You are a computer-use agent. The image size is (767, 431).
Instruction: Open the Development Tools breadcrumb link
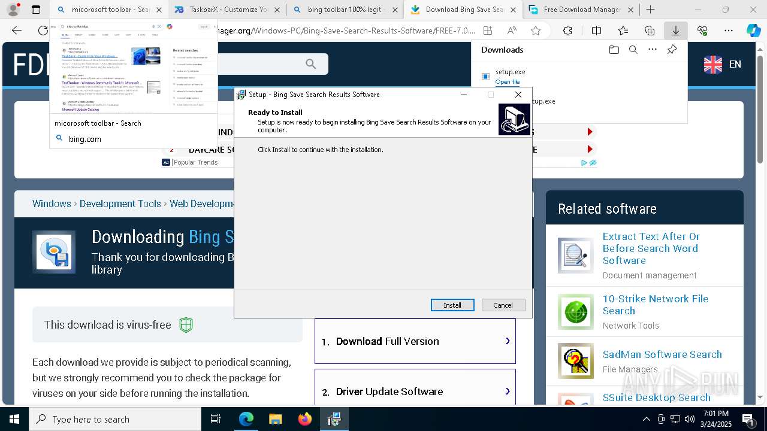point(120,204)
